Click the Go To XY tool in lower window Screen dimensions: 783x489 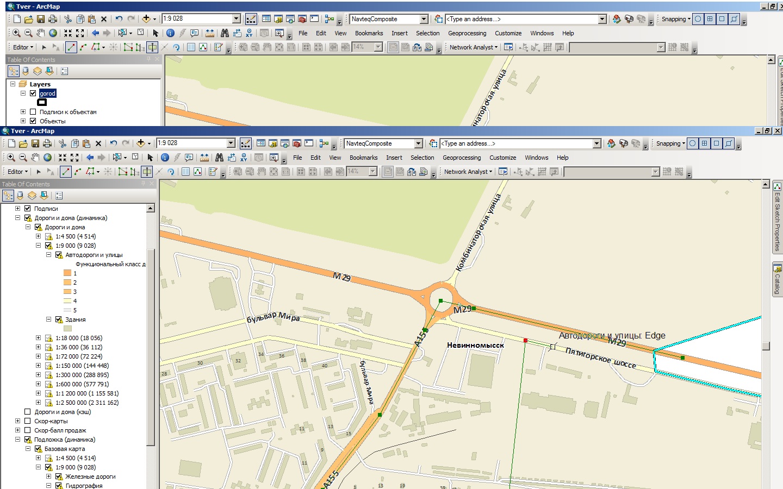point(244,158)
